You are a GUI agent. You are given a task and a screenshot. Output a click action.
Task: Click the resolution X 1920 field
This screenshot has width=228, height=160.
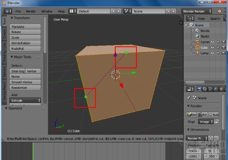194,151
